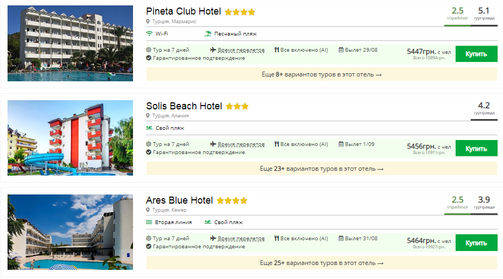This screenshot has height=279, width=503.
Task: Click the guaranteed confirmation checkmark for Pineta Club
Action: click(149, 58)
